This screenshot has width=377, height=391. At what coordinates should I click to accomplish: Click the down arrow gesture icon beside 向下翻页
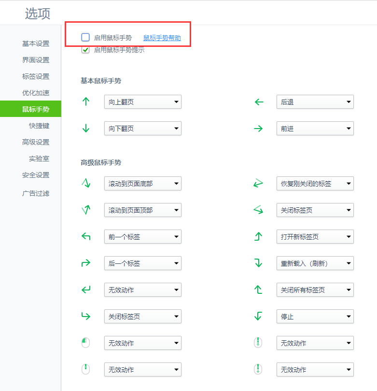86,128
